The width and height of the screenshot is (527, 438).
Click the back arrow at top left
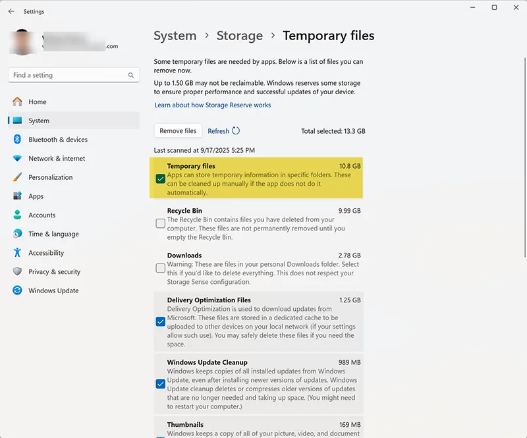(11, 11)
